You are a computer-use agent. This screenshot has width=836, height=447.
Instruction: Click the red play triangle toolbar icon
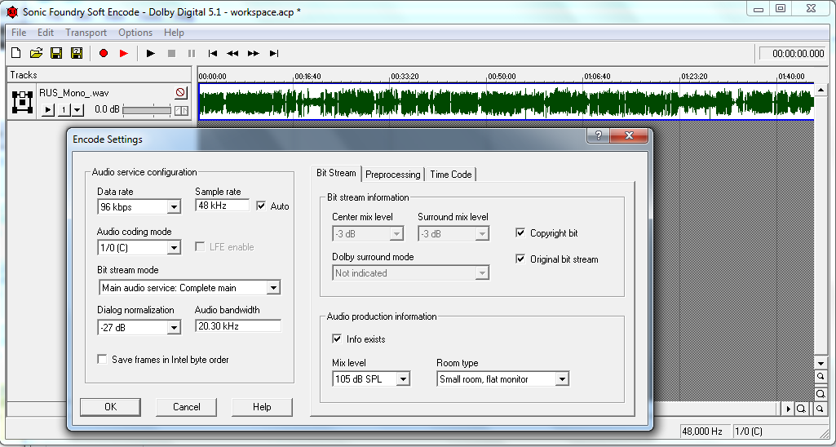coord(124,53)
